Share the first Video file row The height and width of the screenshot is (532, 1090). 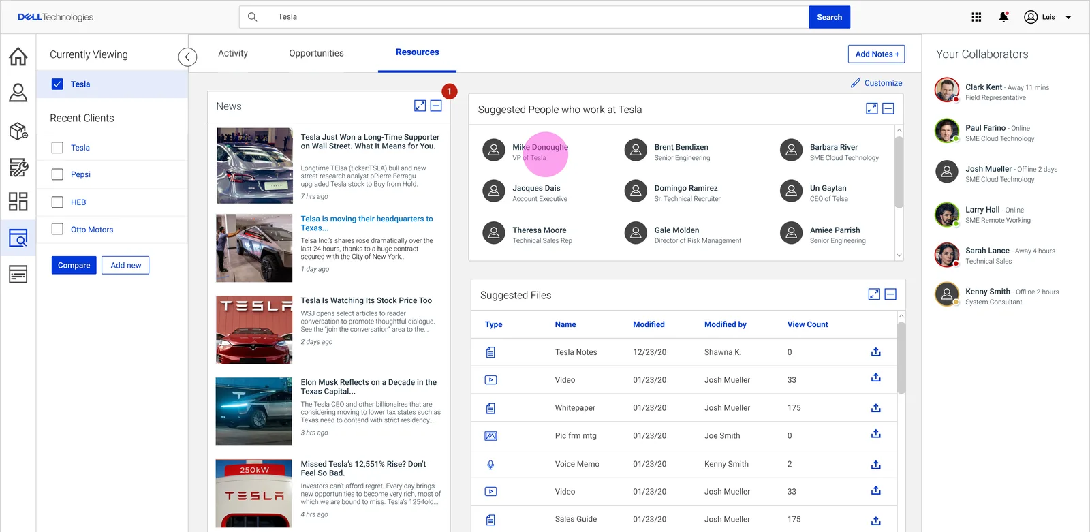tap(876, 378)
